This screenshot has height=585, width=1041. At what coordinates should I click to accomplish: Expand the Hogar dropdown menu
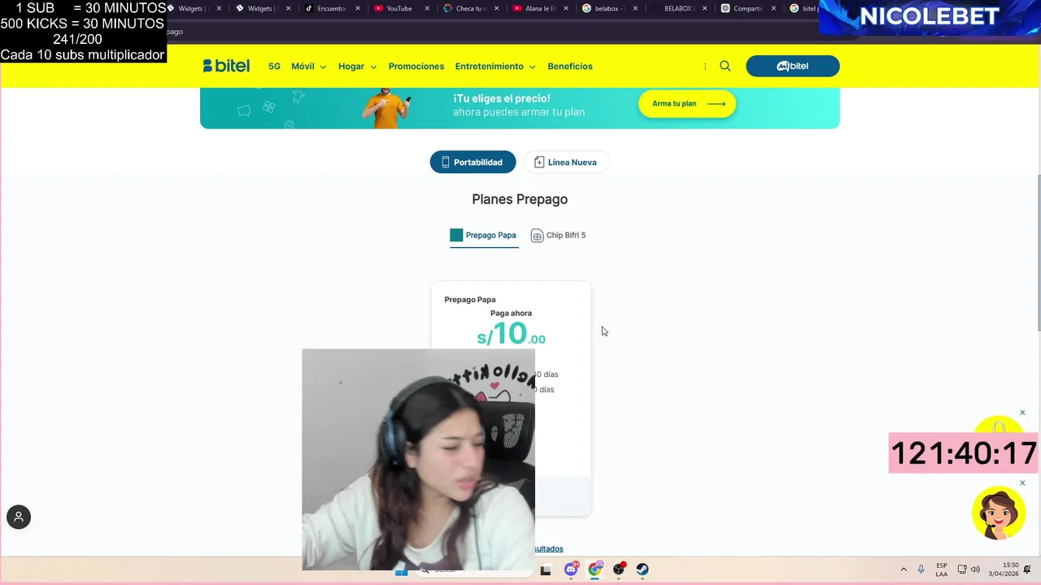(x=357, y=67)
